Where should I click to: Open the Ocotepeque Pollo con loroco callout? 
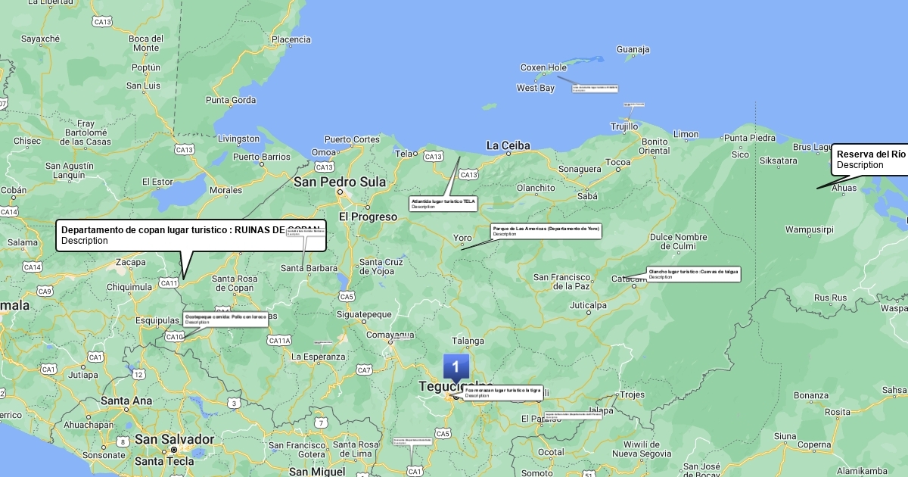(x=225, y=320)
